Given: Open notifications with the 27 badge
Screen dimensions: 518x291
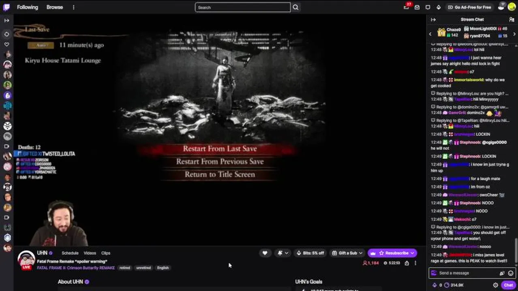Looking at the screenshot, I should pyautogui.click(x=407, y=7).
